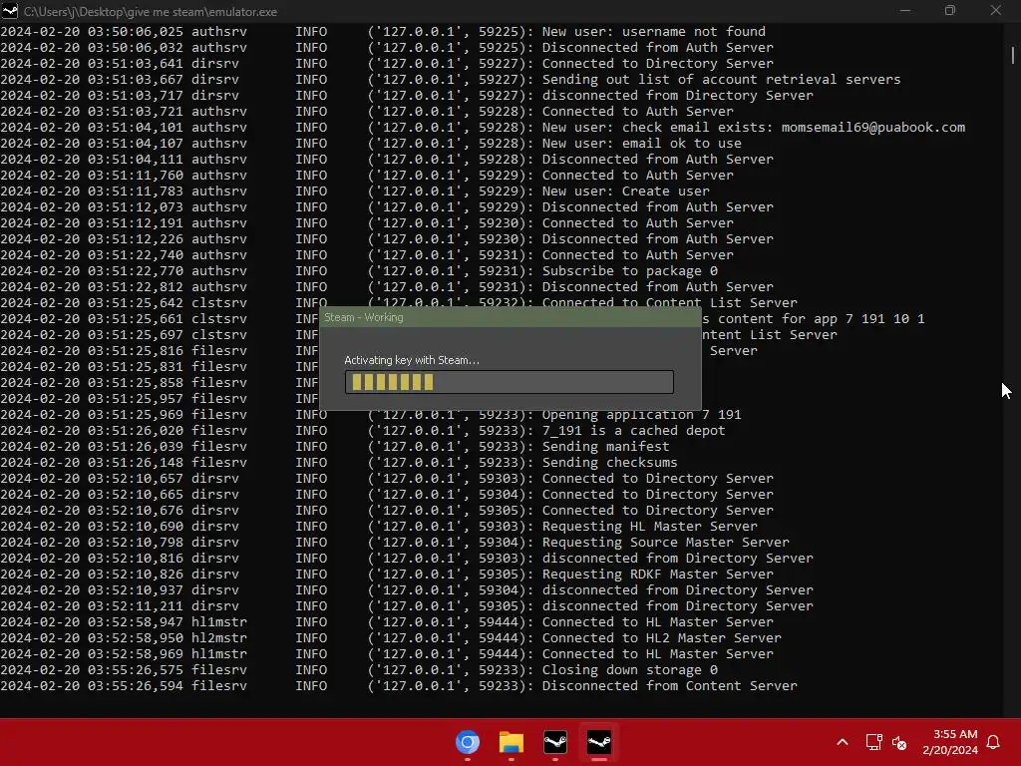The image size is (1021, 766).
Task: Open File Explorer from the taskbar
Action: [511, 742]
